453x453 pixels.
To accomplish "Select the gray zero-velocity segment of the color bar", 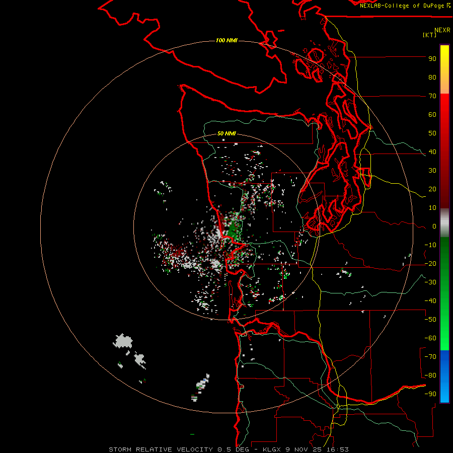I will [x=444, y=223].
